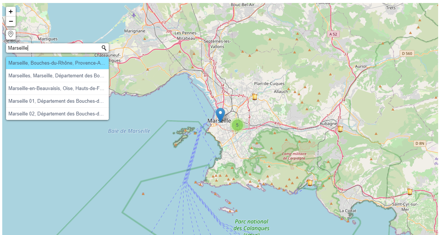
Task: Pick the Marseille-en-Beauvaisis, Oise suggestion
Action: point(57,88)
